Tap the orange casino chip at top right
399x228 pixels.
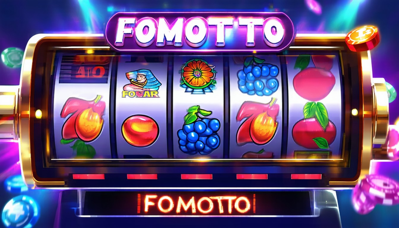(362, 39)
